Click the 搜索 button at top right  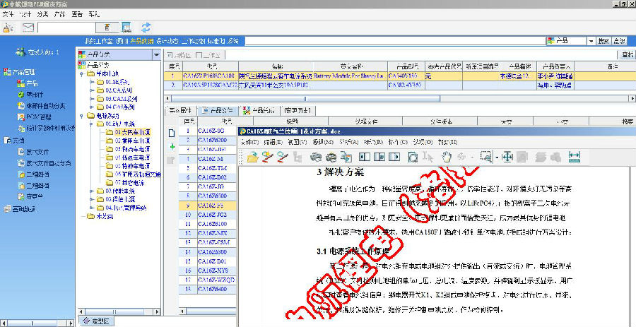click(603, 41)
